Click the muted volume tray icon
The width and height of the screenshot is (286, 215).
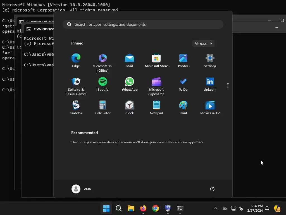pos(241,208)
